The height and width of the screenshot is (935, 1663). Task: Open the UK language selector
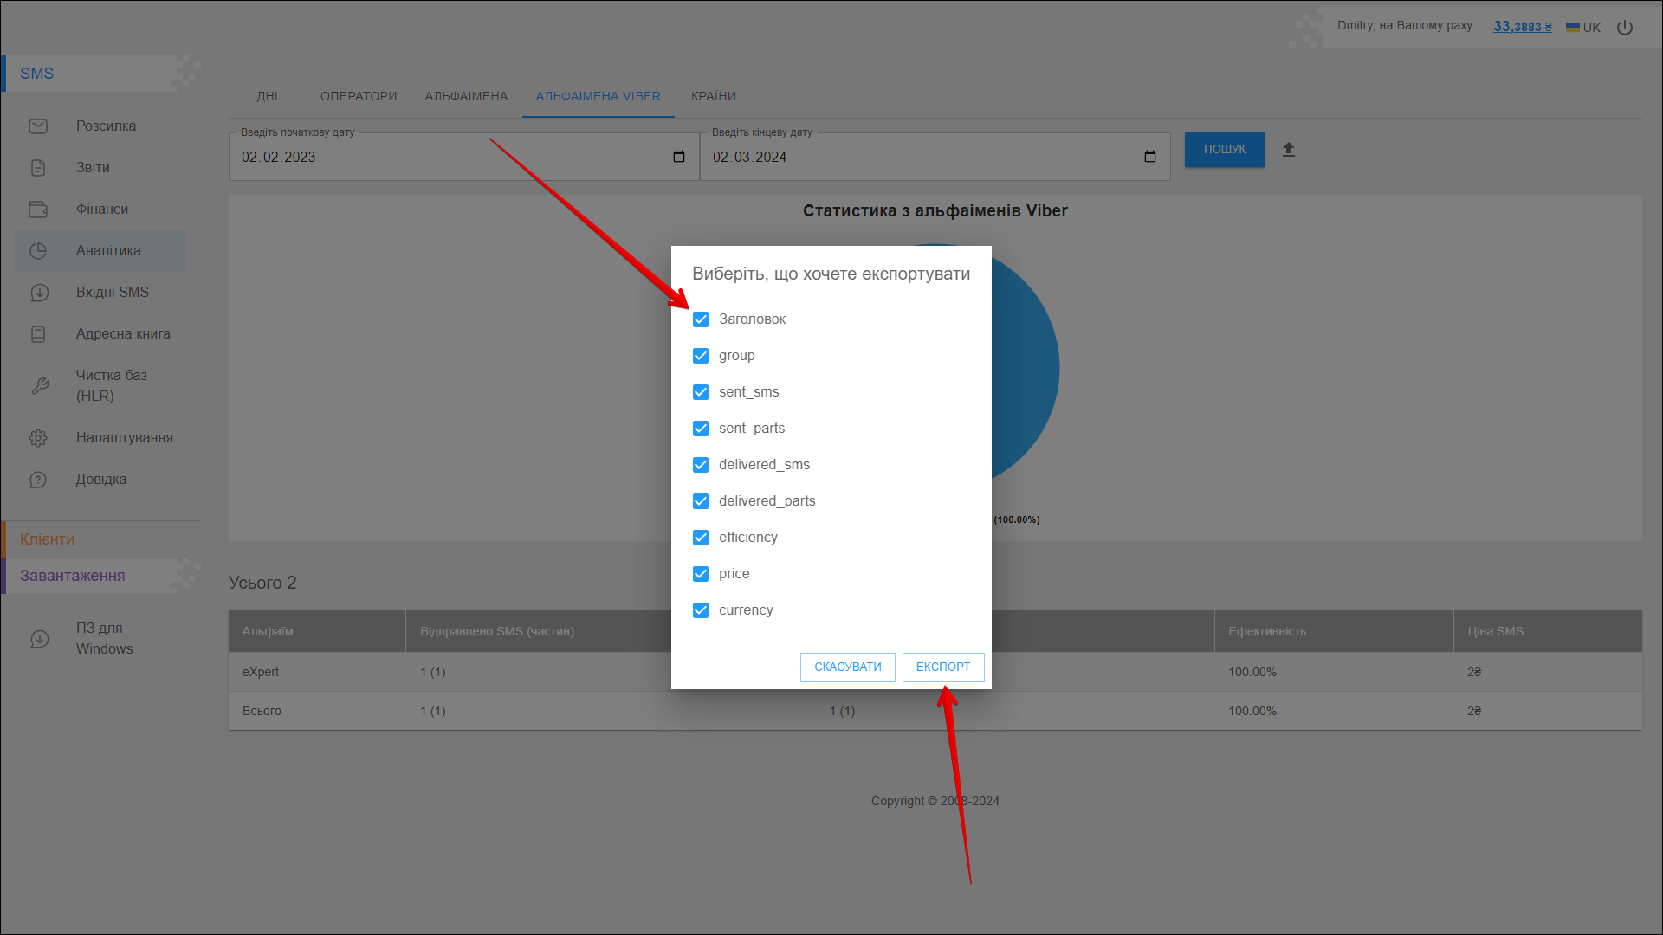[x=1583, y=28]
